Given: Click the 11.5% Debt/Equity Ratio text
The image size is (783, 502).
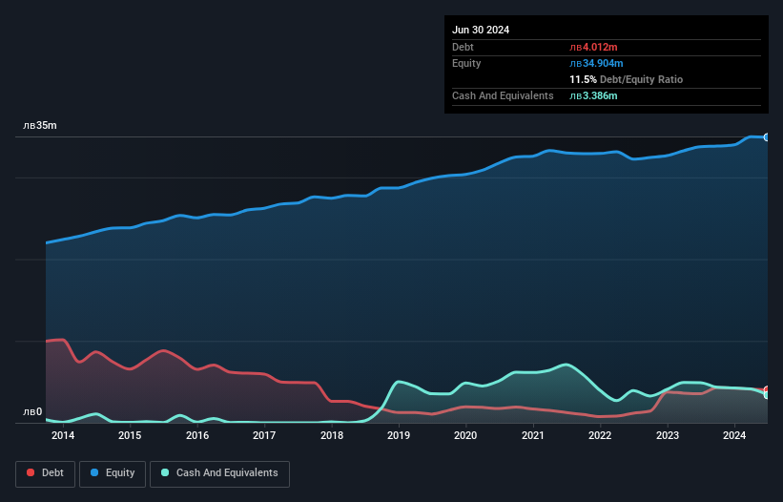Looking at the screenshot, I should [627, 79].
